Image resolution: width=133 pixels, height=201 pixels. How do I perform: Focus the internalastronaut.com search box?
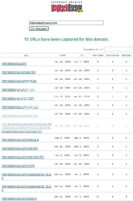tap(66, 23)
